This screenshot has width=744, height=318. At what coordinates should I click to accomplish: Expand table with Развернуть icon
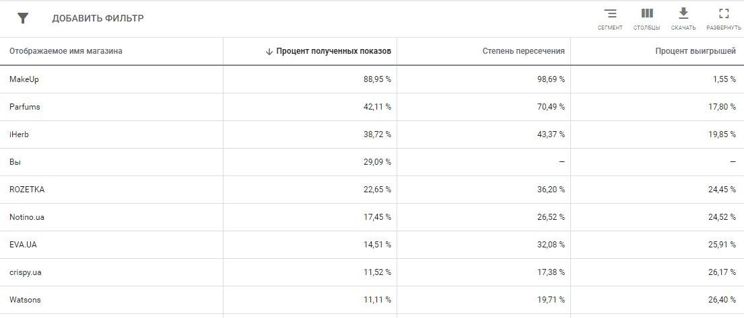(x=724, y=13)
